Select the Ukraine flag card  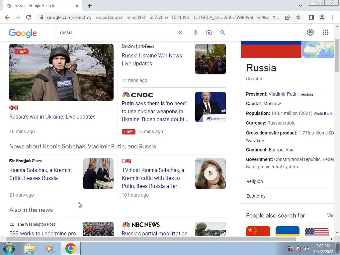point(287,231)
